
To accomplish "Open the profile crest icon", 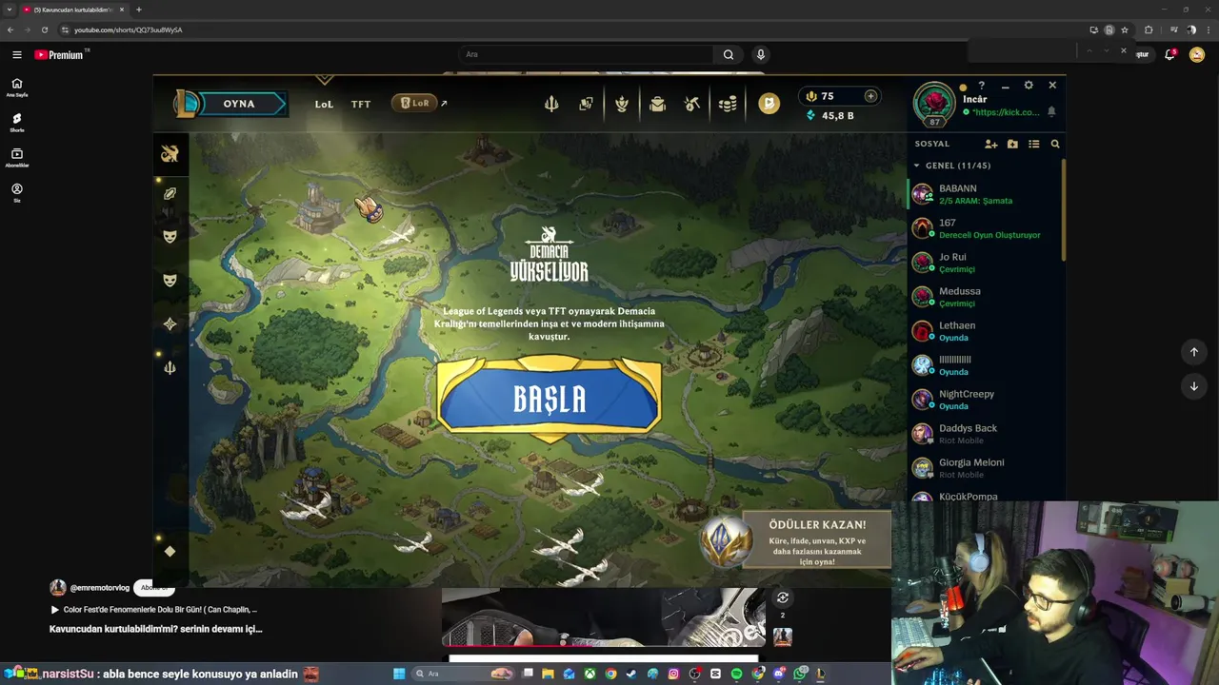I will 622,104.
